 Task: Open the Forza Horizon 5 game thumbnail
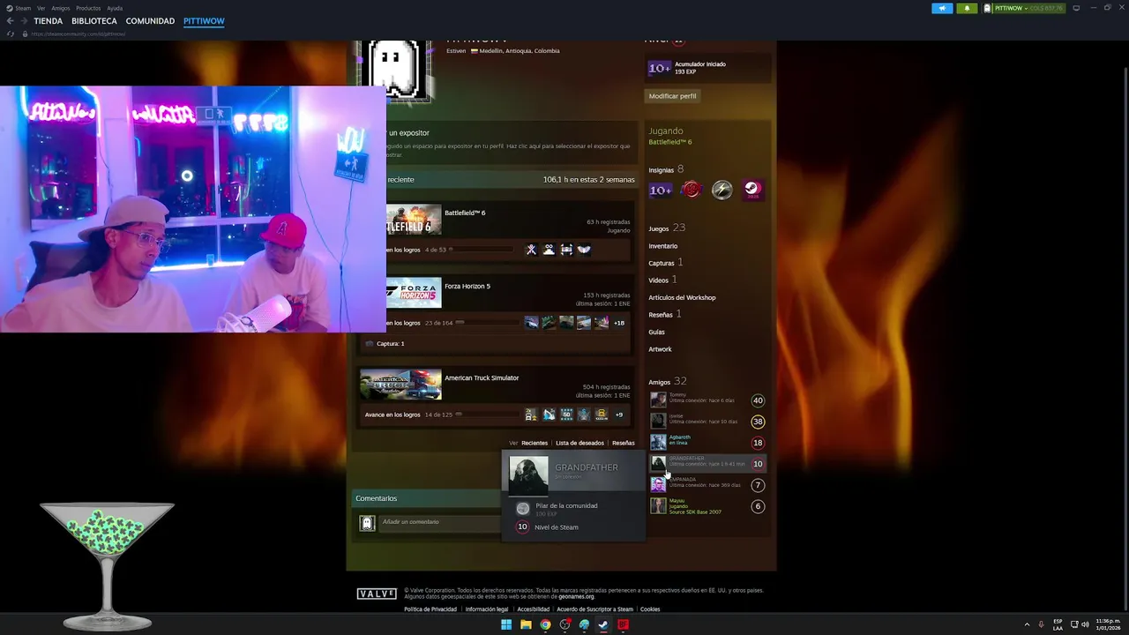[414, 294]
